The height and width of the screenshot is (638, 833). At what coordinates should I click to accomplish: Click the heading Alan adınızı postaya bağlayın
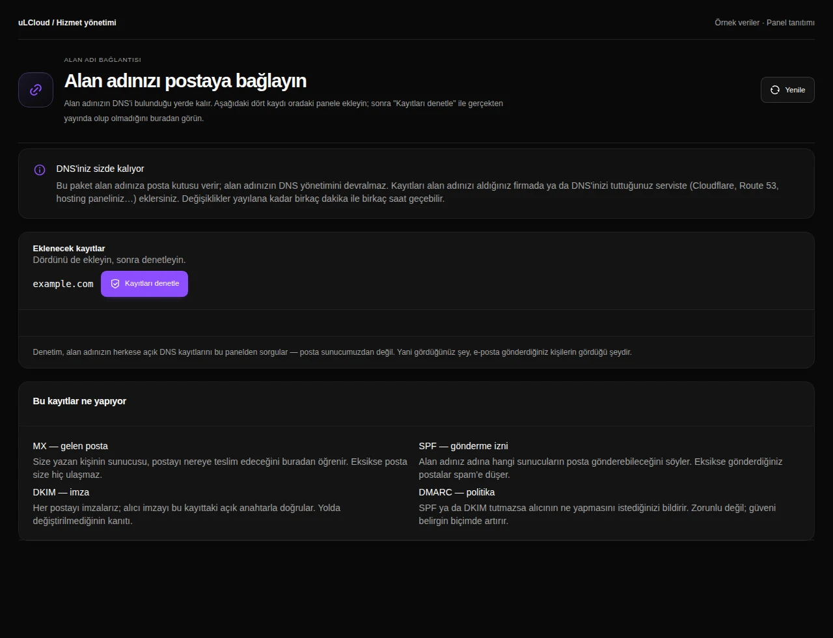[x=185, y=81]
